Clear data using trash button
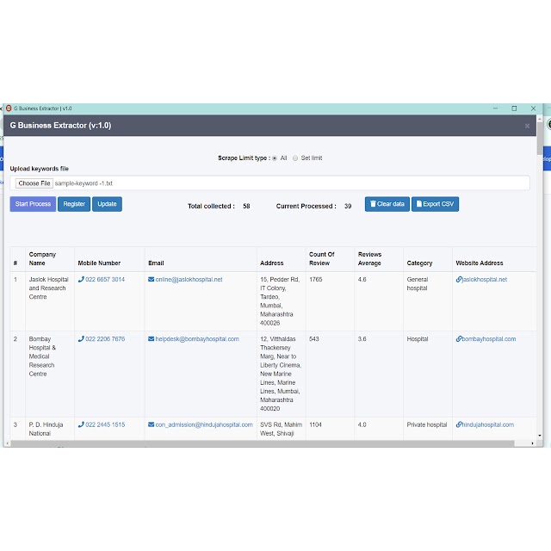Screen dimensions: 551x551 (x=387, y=204)
